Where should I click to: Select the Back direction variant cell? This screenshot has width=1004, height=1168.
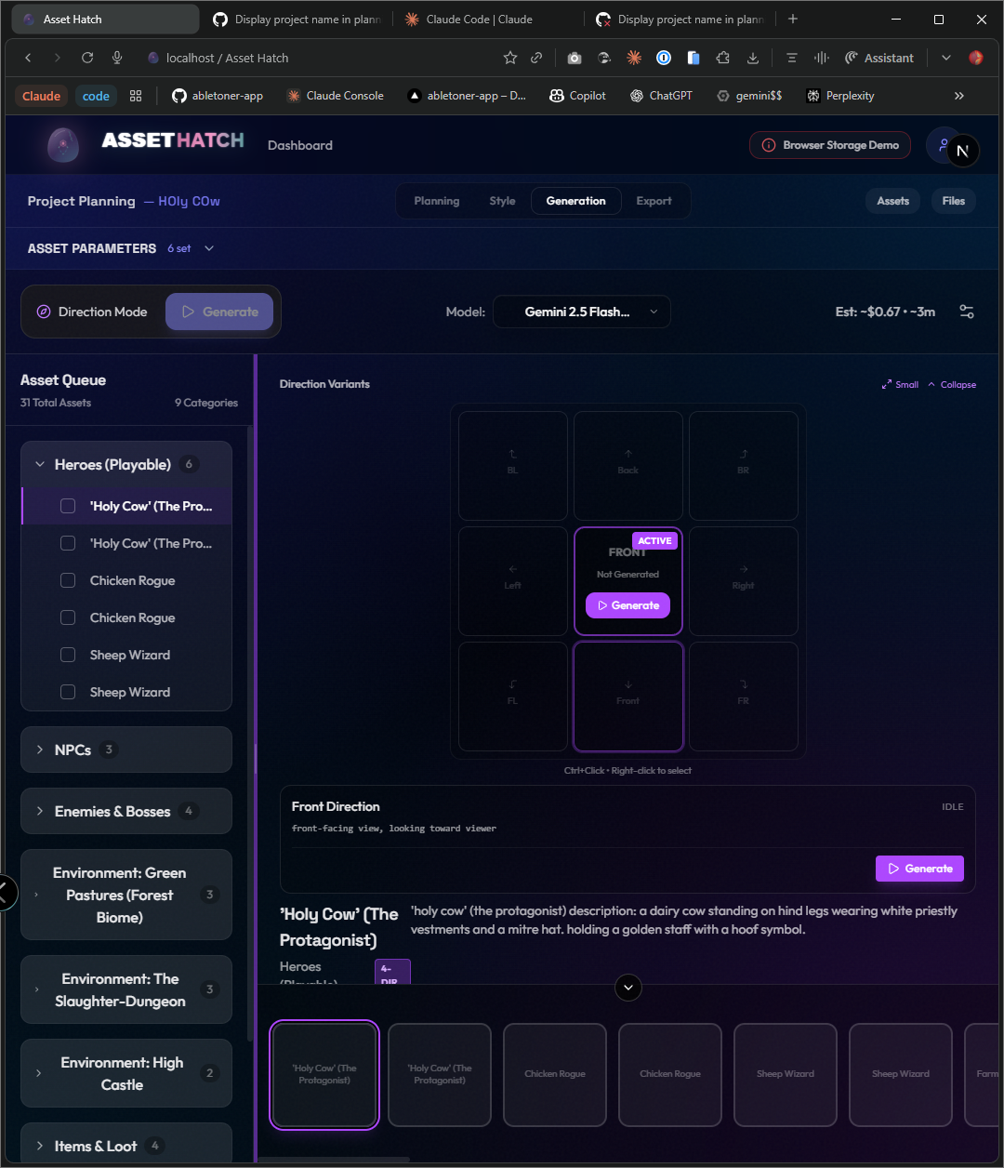coord(628,465)
